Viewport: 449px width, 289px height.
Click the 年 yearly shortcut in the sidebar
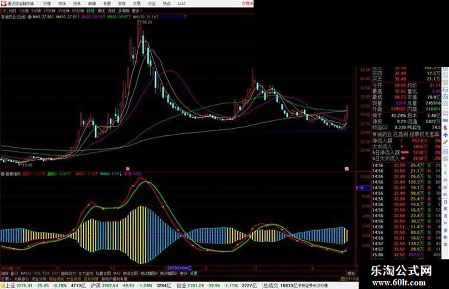(445, 244)
